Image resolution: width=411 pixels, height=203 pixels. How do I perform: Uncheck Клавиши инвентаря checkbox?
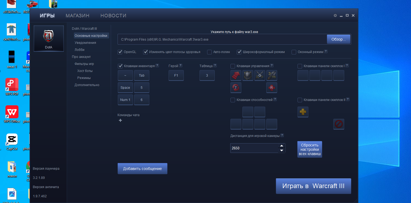tap(120, 66)
